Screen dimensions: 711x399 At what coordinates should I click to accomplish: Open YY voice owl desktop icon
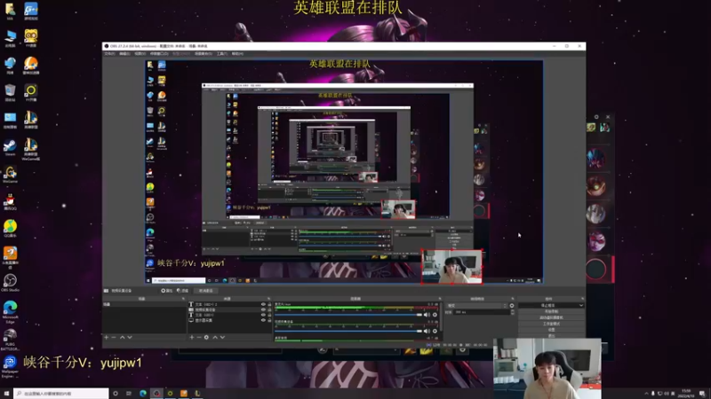coord(31,38)
